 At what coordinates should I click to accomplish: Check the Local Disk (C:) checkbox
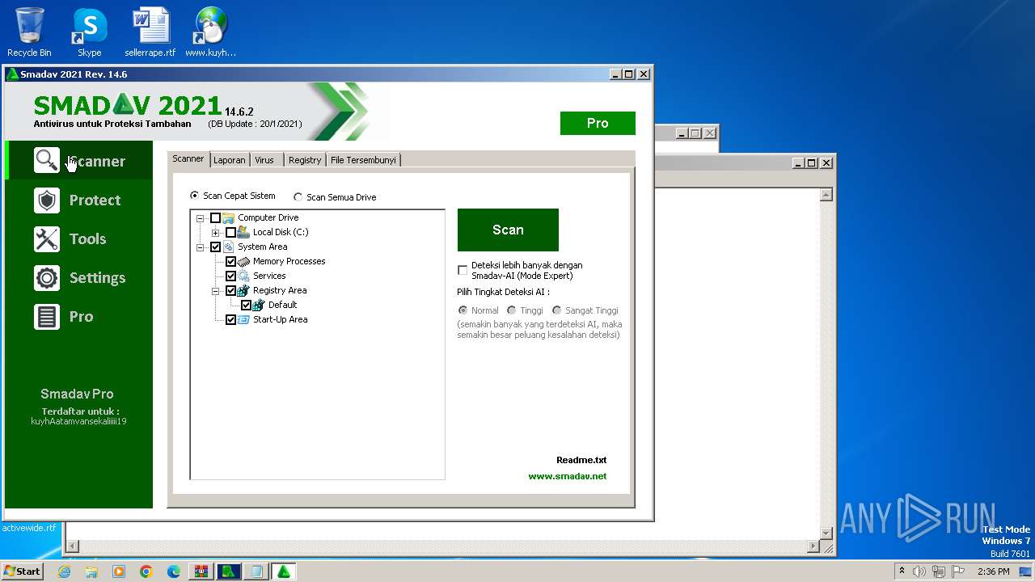tap(230, 232)
